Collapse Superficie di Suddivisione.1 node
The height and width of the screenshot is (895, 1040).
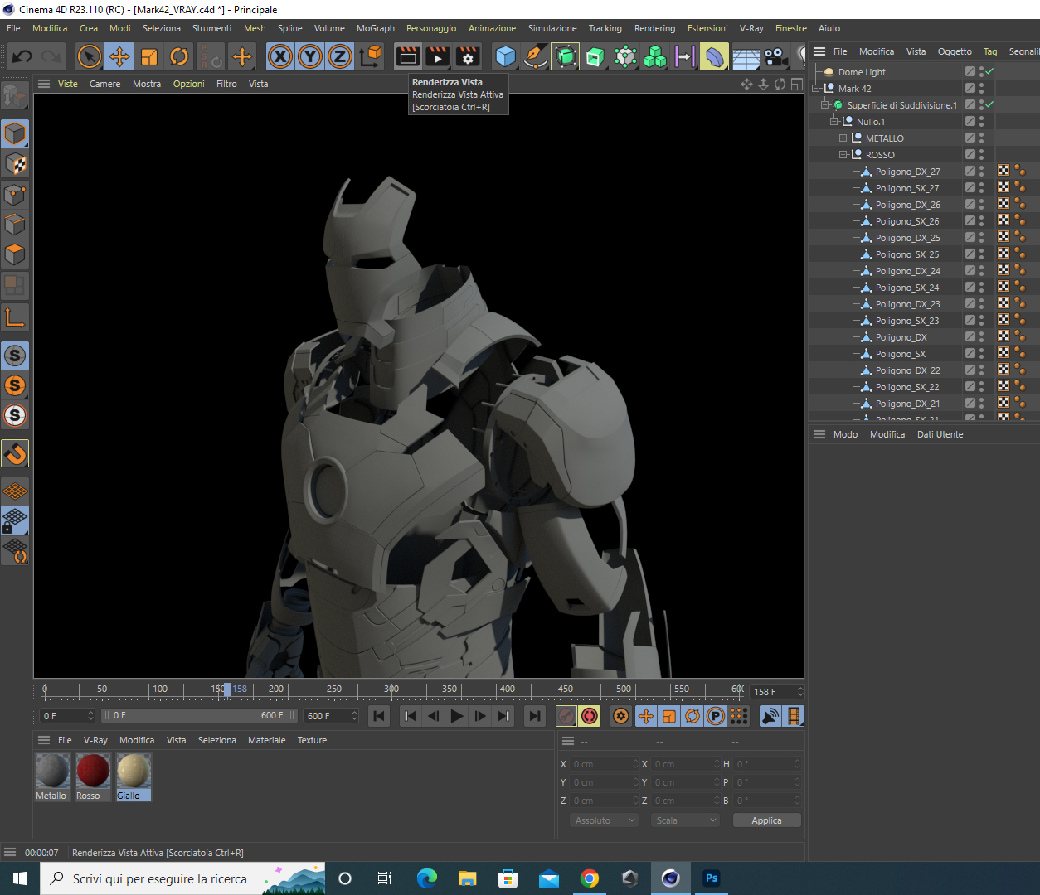click(825, 105)
